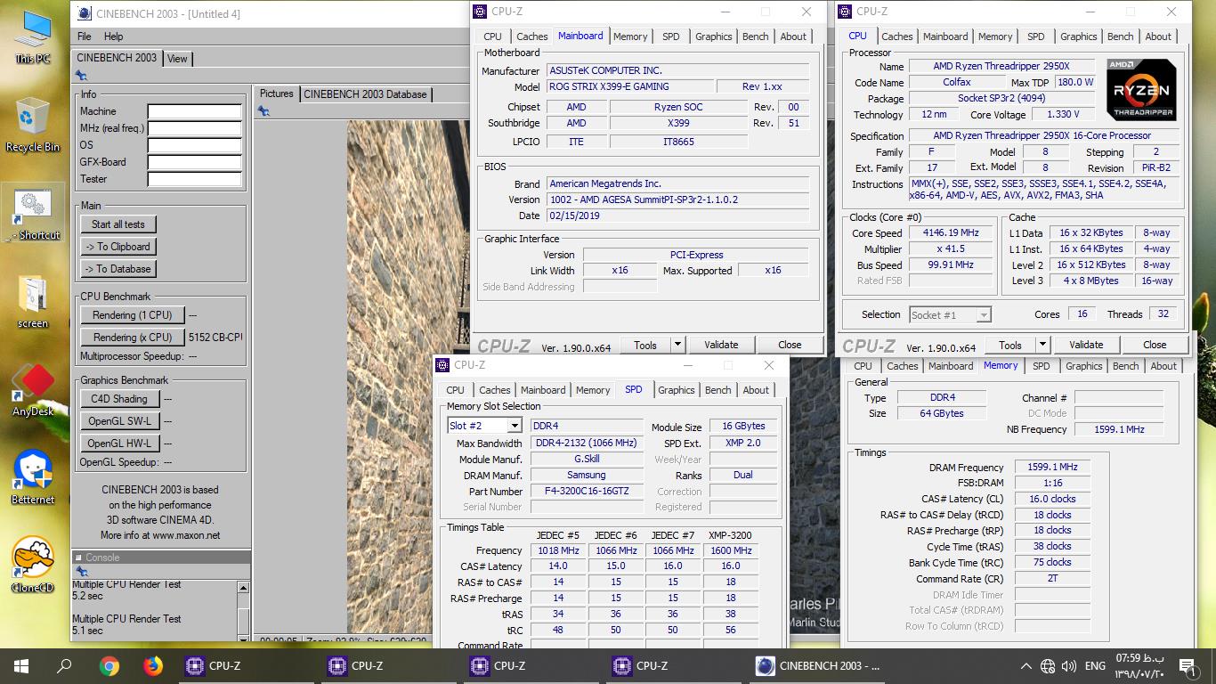Open Firefox from the taskbar
Screen dimensions: 1216x684
point(153,665)
